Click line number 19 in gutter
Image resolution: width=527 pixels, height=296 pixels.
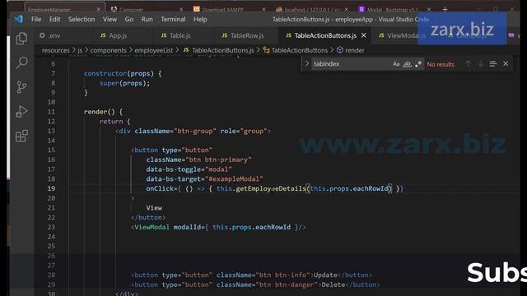pos(51,188)
